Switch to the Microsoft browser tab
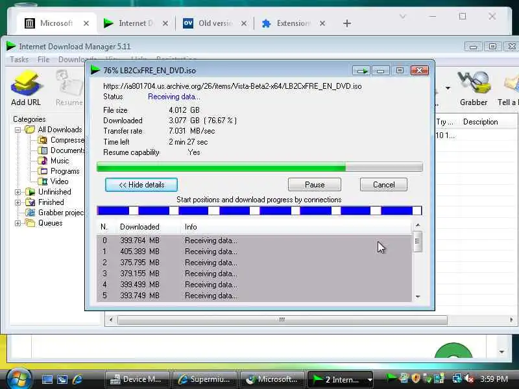The height and width of the screenshot is (389, 519). pos(56,23)
